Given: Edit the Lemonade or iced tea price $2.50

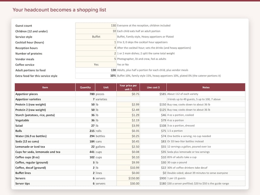Looking at the screenshot, I should click(x=128, y=147).
